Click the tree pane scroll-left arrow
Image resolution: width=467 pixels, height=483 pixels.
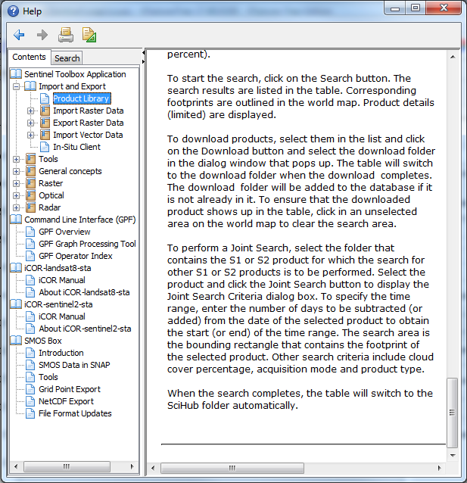pyautogui.click(x=16, y=466)
